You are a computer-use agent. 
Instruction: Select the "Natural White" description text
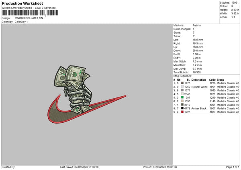click(x=200, y=87)
